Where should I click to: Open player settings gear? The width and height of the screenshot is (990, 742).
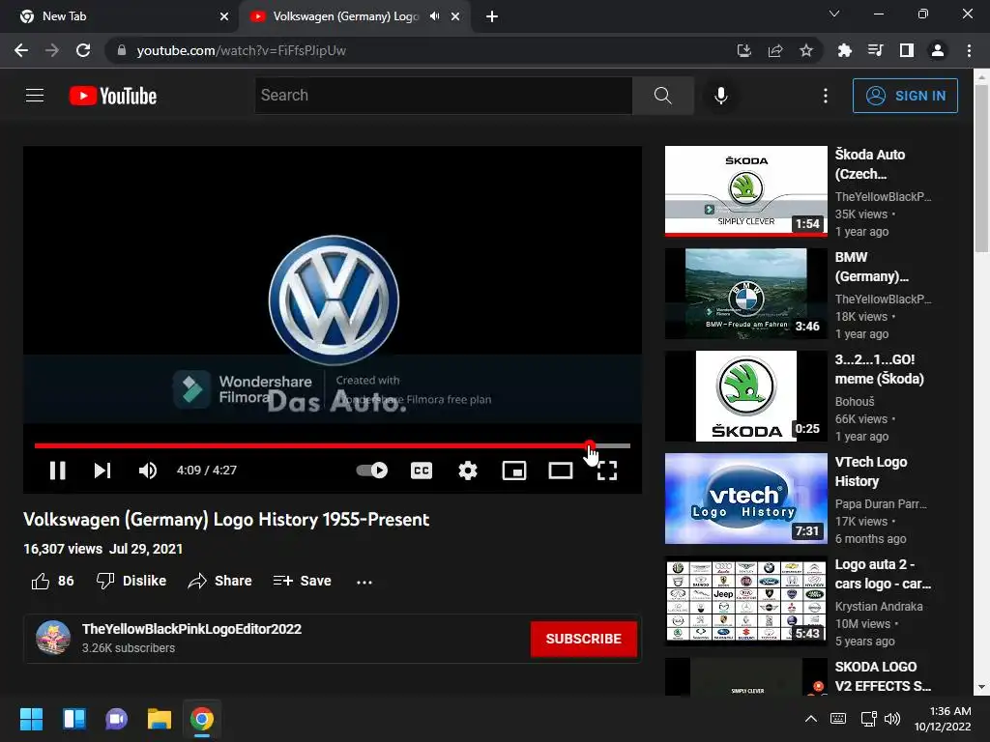[468, 471]
